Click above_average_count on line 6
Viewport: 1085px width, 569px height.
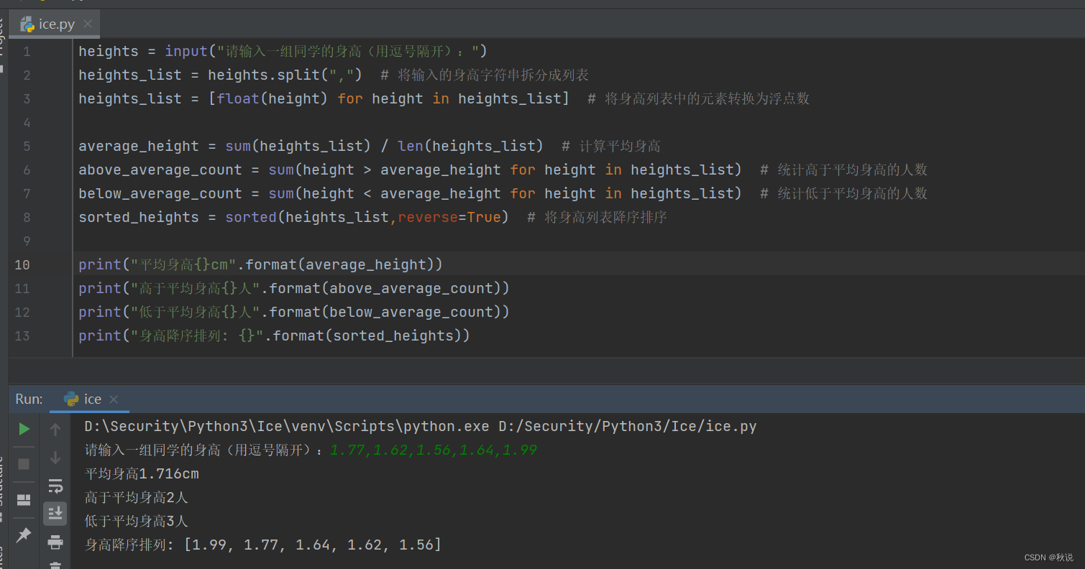pos(160,170)
